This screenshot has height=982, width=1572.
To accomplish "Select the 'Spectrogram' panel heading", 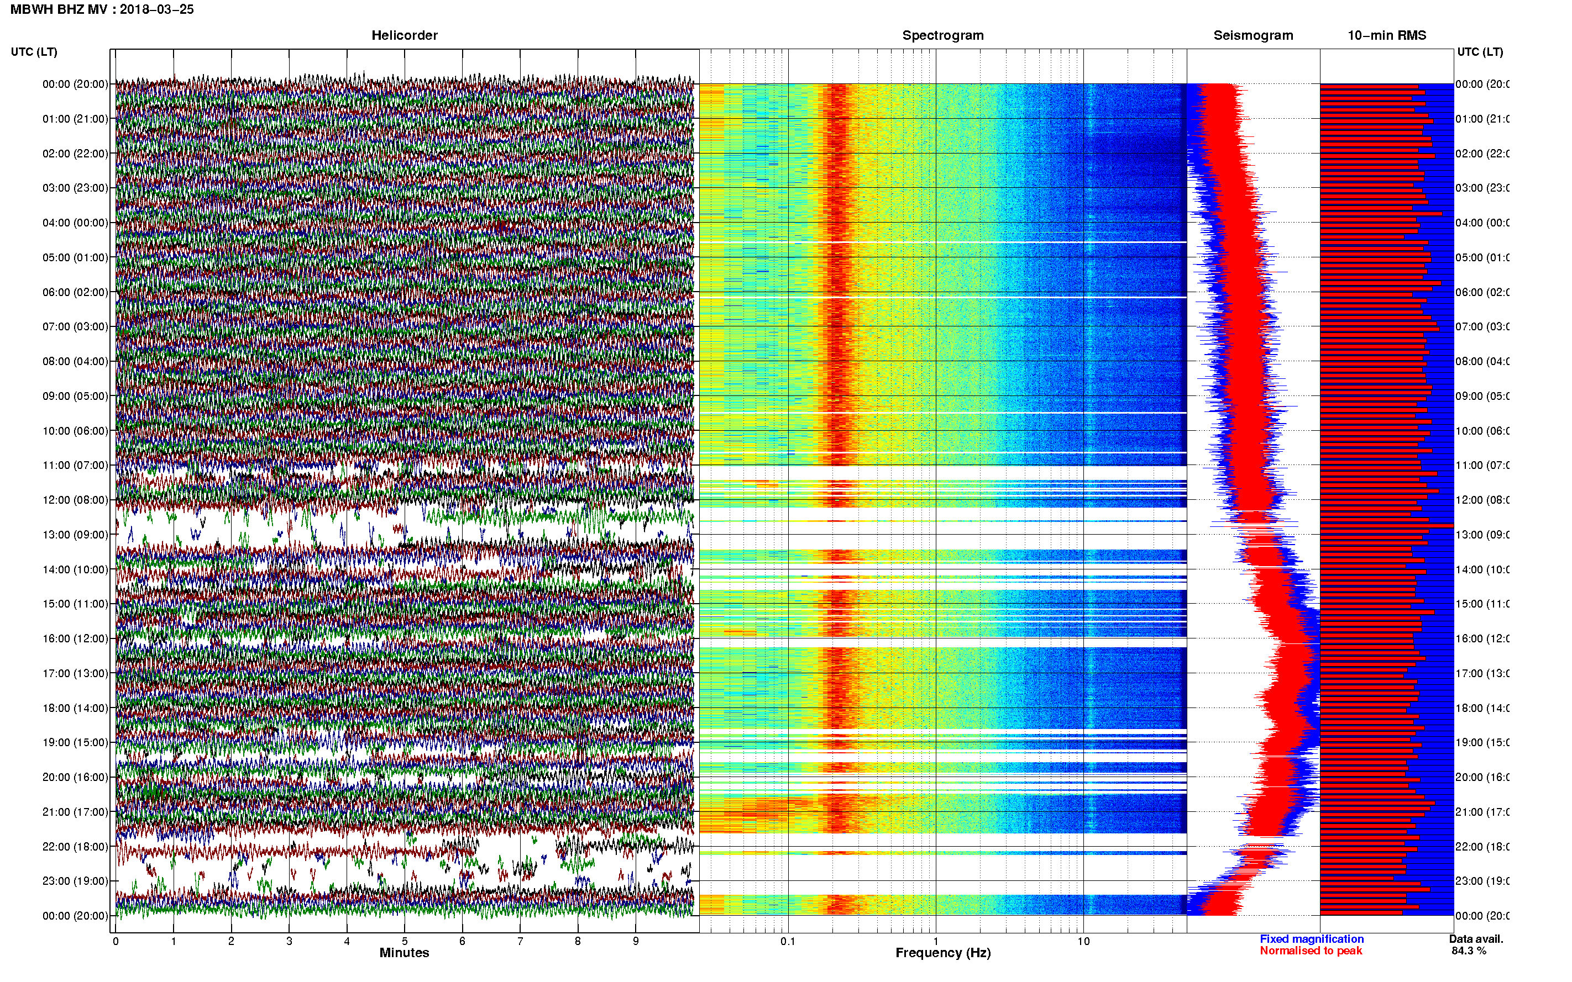I will [942, 35].
